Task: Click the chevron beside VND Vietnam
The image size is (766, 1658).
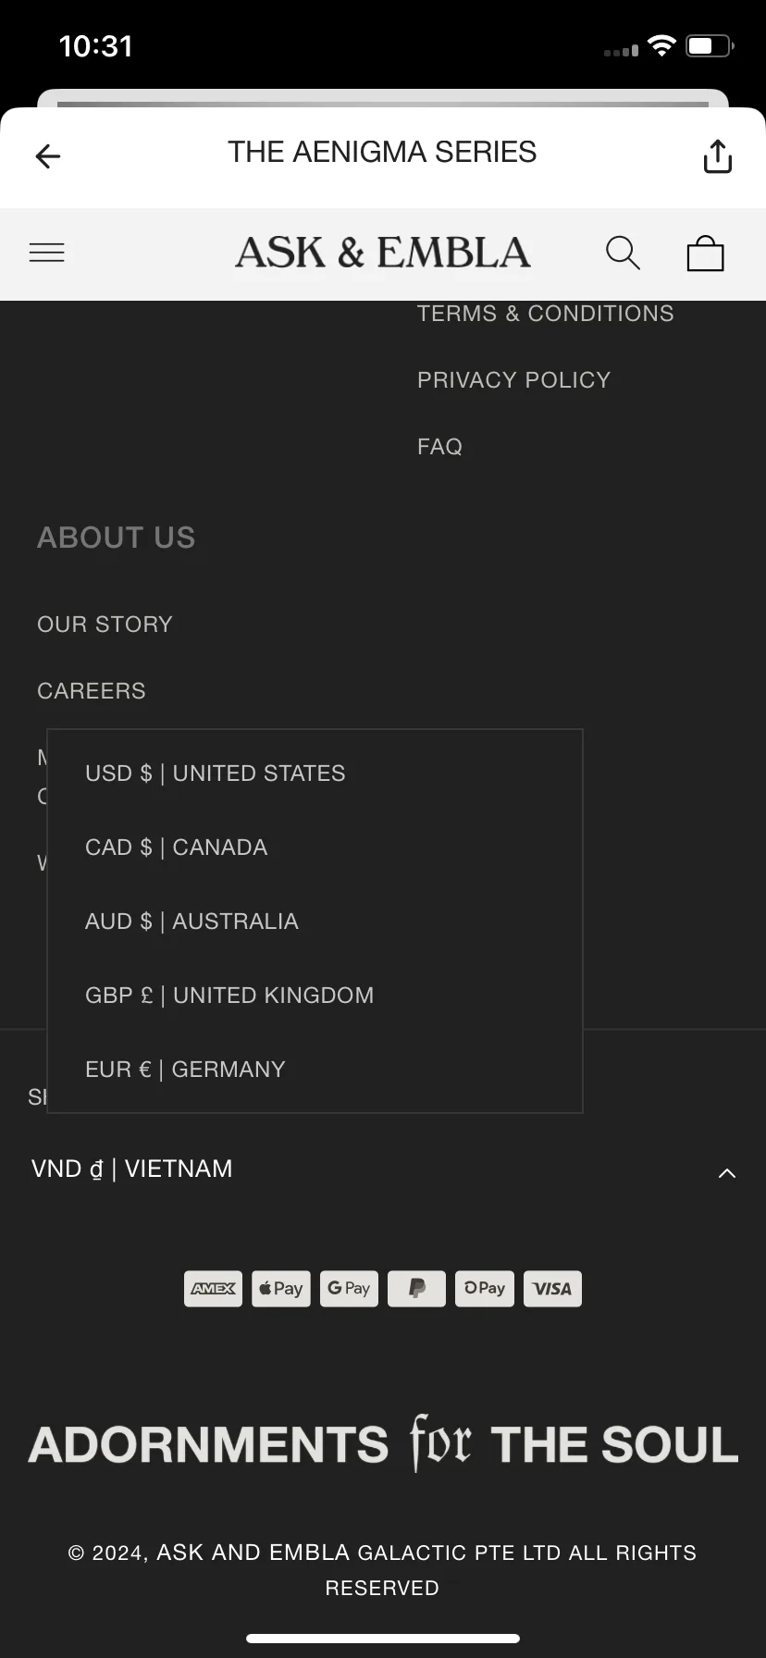Action: tap(727, 1173)
